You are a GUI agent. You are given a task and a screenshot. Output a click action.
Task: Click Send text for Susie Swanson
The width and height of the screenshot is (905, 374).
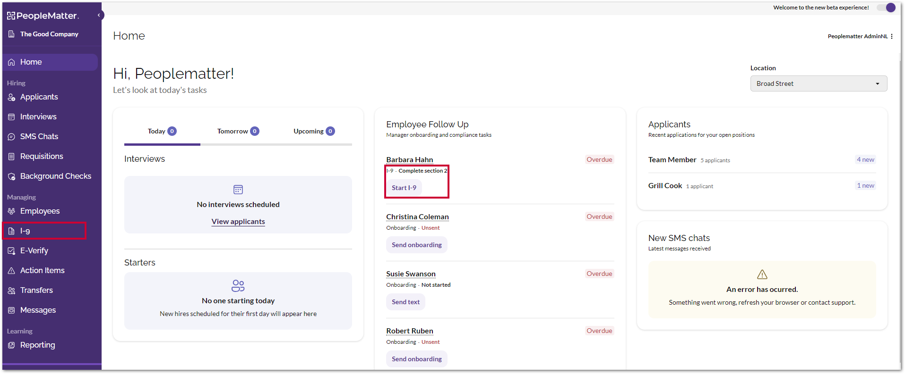pos(405,302)
